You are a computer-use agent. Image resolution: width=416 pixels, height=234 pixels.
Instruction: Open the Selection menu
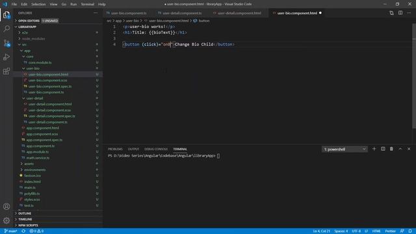38,5
